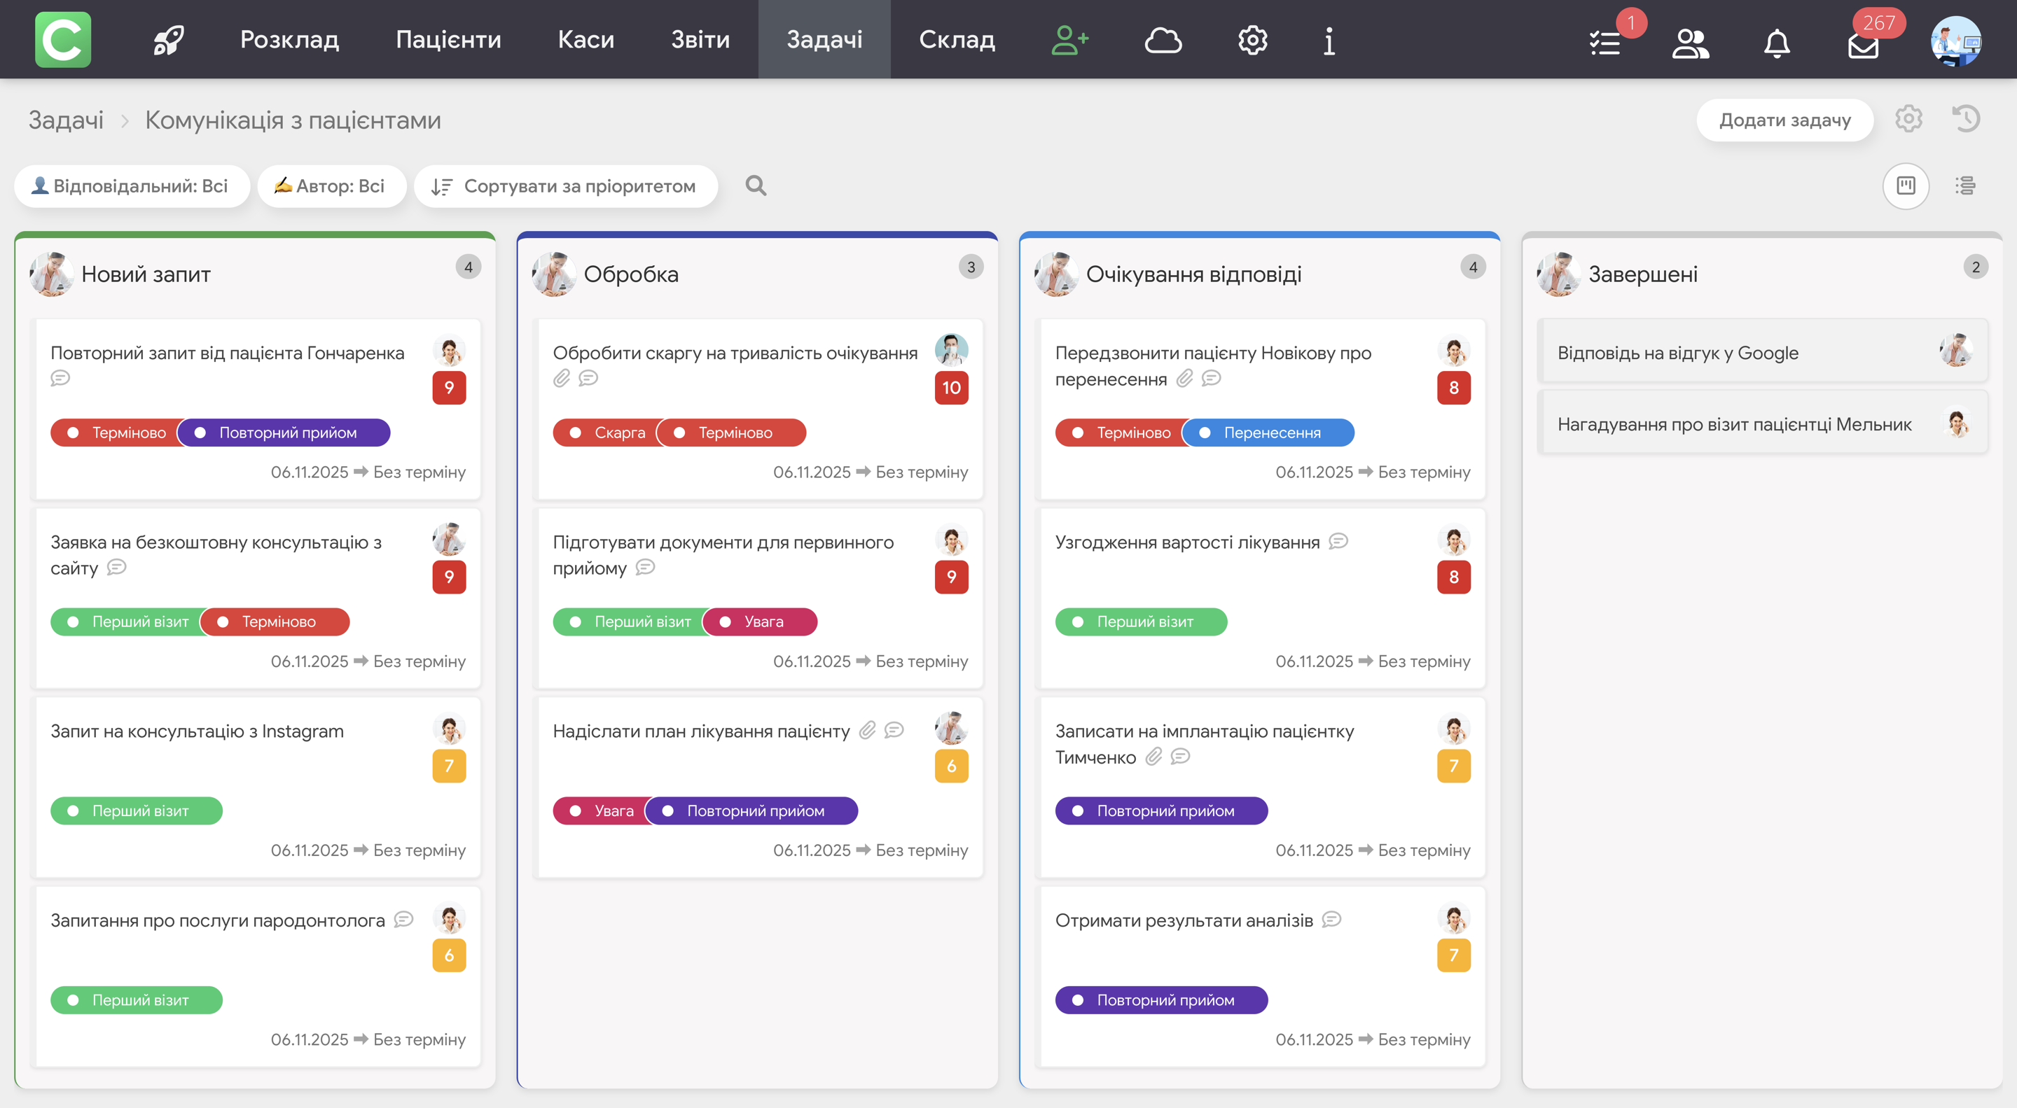Image resolution: width=2017 pixels, height=1108 pixels.
Task: Open Сортувати за пріоритетом sort dropdown
Action: tap(565, 185)
